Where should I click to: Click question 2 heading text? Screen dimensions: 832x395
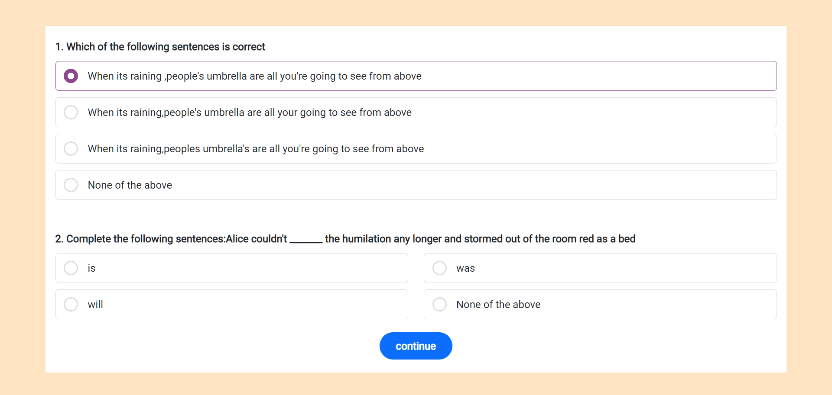[345, 238]
